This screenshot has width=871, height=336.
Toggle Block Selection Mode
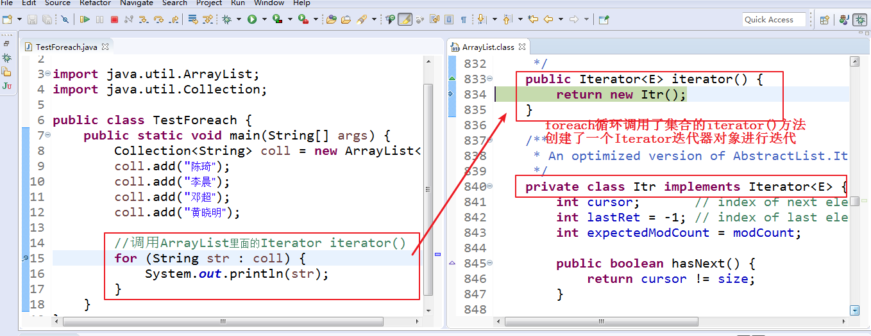(x=449, y=20)
